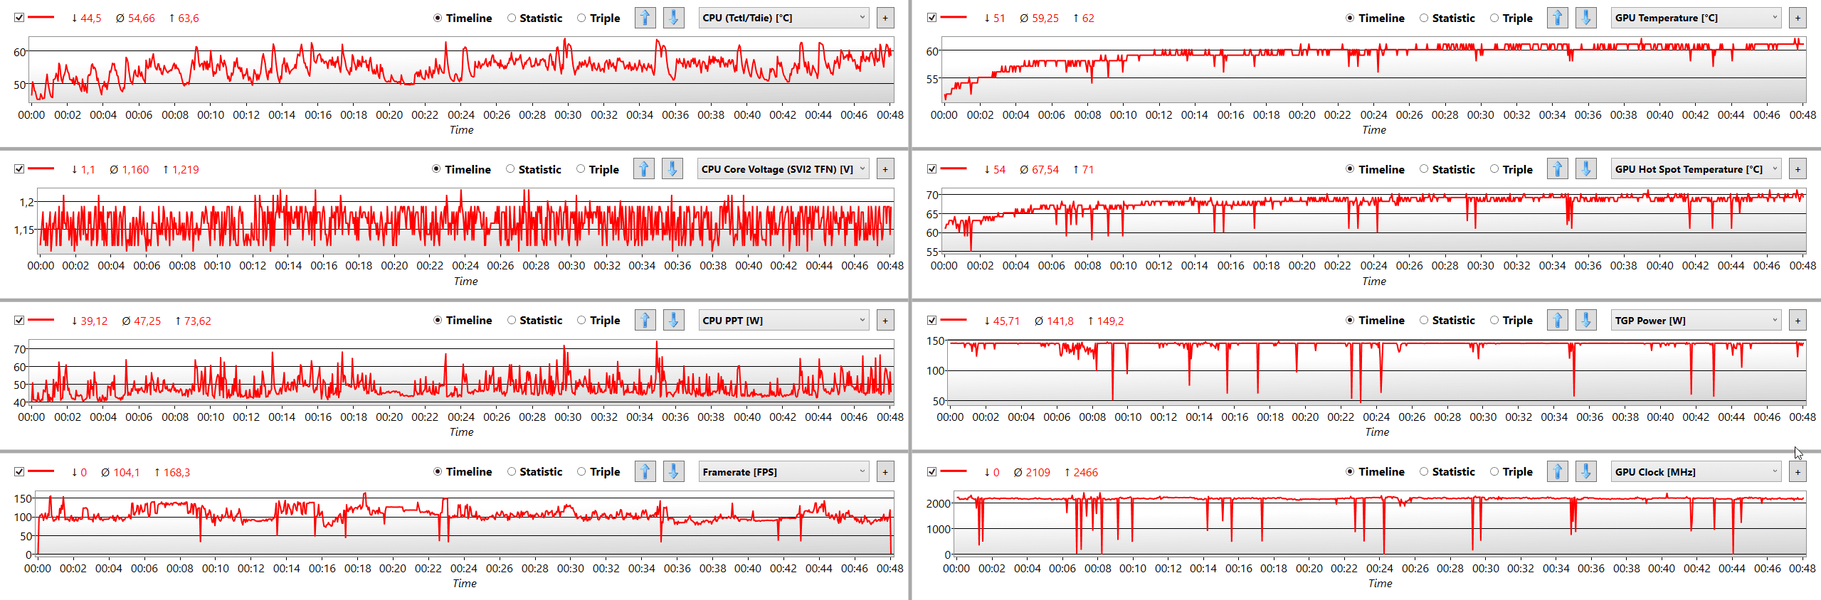Move the Framerate chart down

tap(673, 471)
